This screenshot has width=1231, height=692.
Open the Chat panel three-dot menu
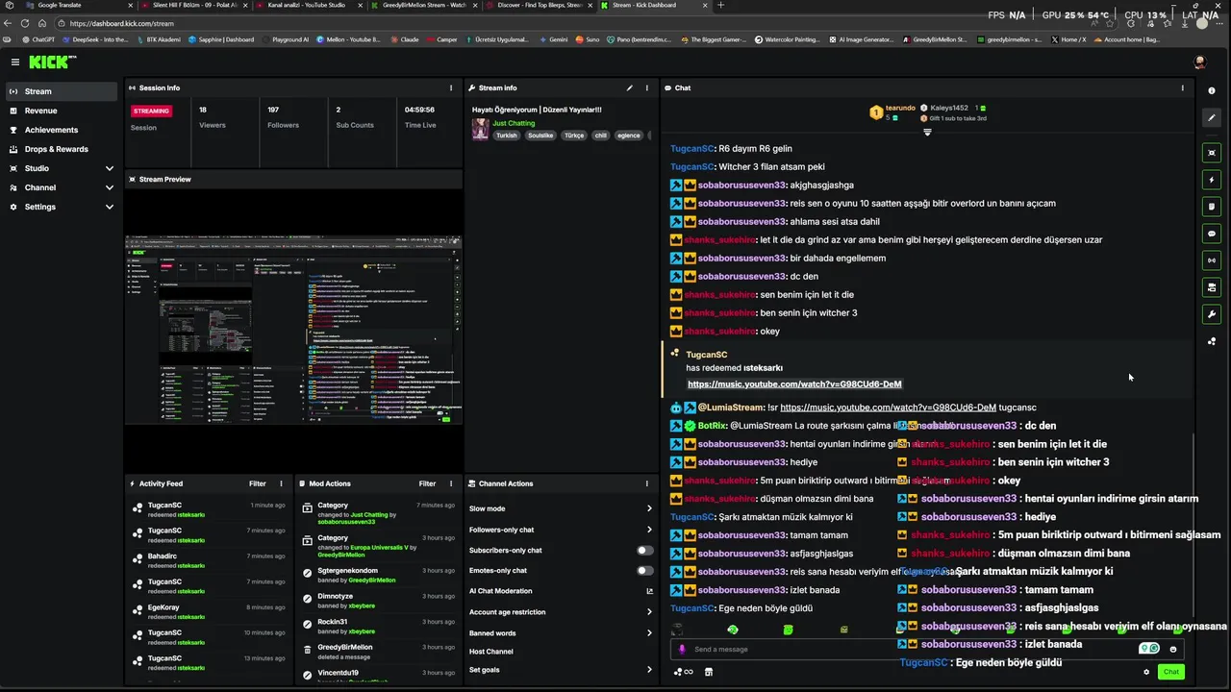tap(1183, 87)
